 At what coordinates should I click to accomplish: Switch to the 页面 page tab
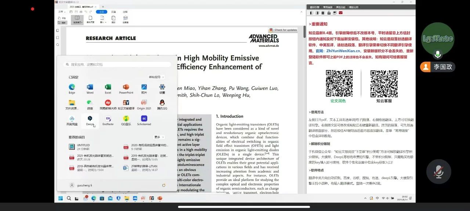pyautogui.click(x=113, y=12)
